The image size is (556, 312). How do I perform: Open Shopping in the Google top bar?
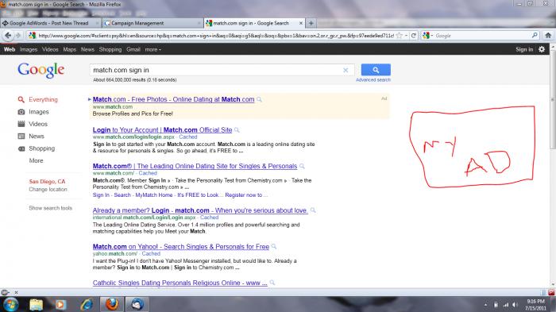pyautogui.click(x=110, y=50)
